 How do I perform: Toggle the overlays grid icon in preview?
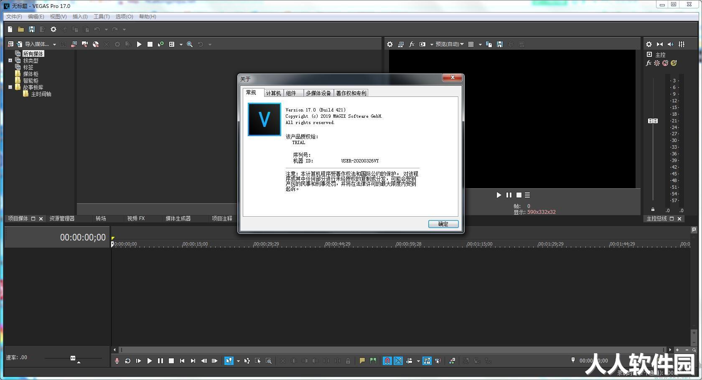pyautogui.click(x=471, y=44)
